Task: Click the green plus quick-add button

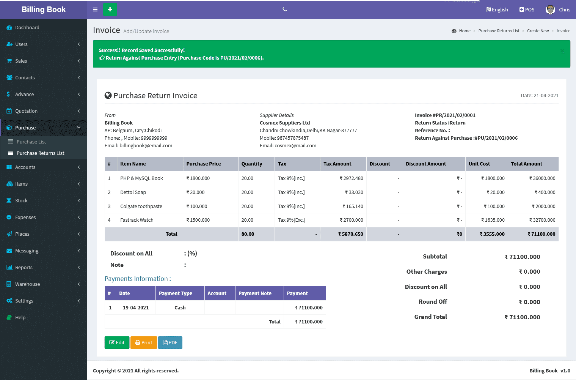Action: [110, 9]
